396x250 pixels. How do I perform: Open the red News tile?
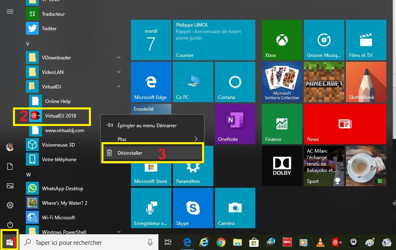345,124
